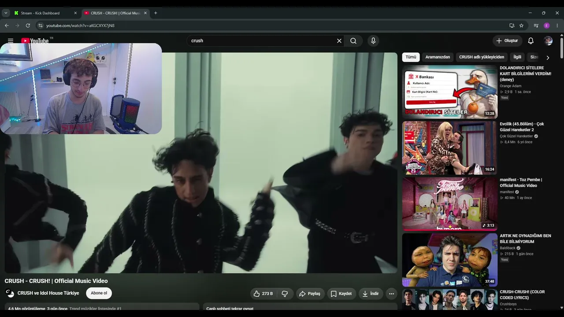Image resolution: width=564 pixels, height=317 pixels.
Task: Reload the YouTube page
Action: click(x=28, y=26)
